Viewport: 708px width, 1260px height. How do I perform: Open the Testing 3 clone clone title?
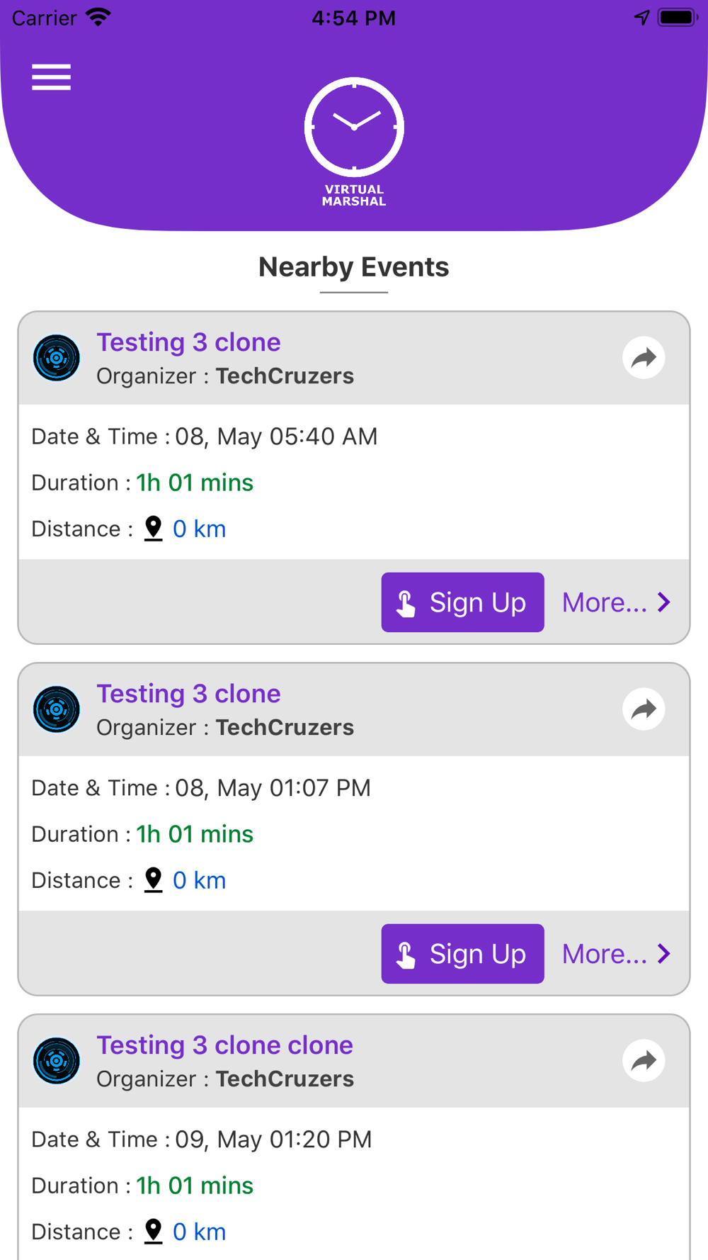(224, 1045)
